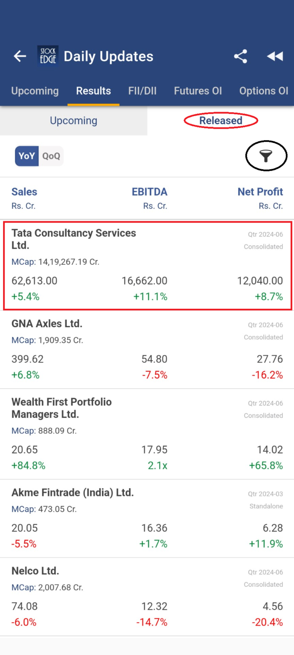Screen dimensions: 294x655
Task: Tap the EBITDA column label
Action: point(150,192)
